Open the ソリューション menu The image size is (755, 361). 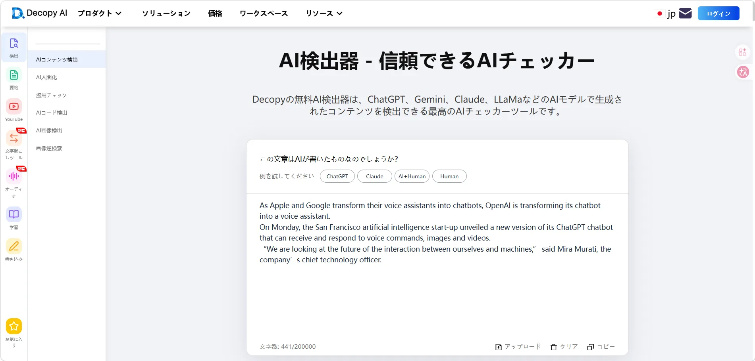pos(166,13)
